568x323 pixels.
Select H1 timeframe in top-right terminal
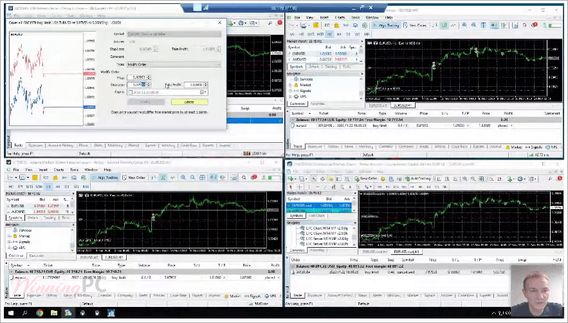[329, 34]
